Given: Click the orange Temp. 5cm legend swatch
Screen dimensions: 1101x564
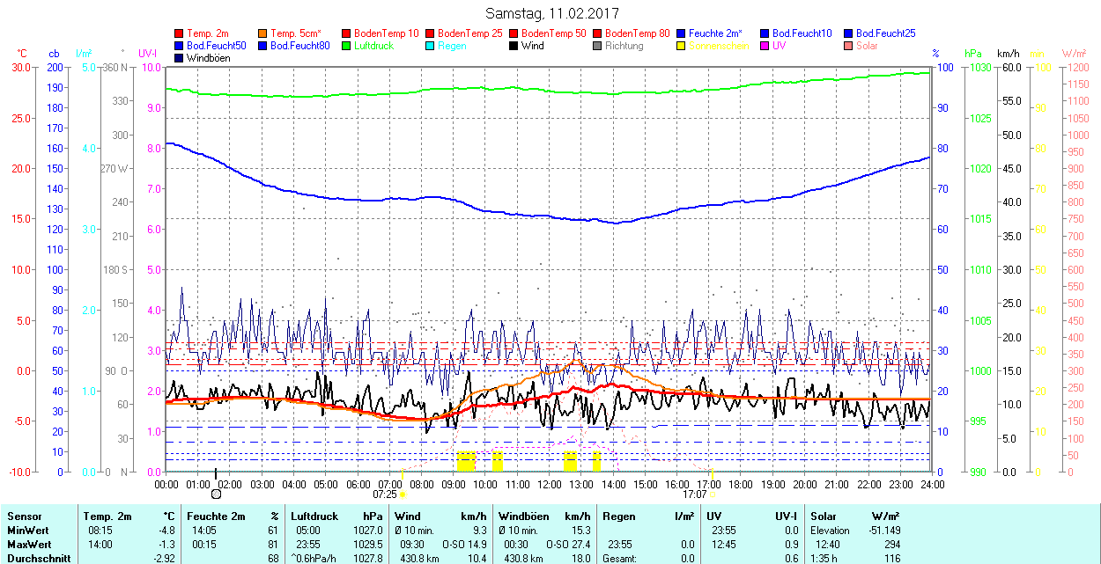Looking at the screenshot, I should 263,33.
